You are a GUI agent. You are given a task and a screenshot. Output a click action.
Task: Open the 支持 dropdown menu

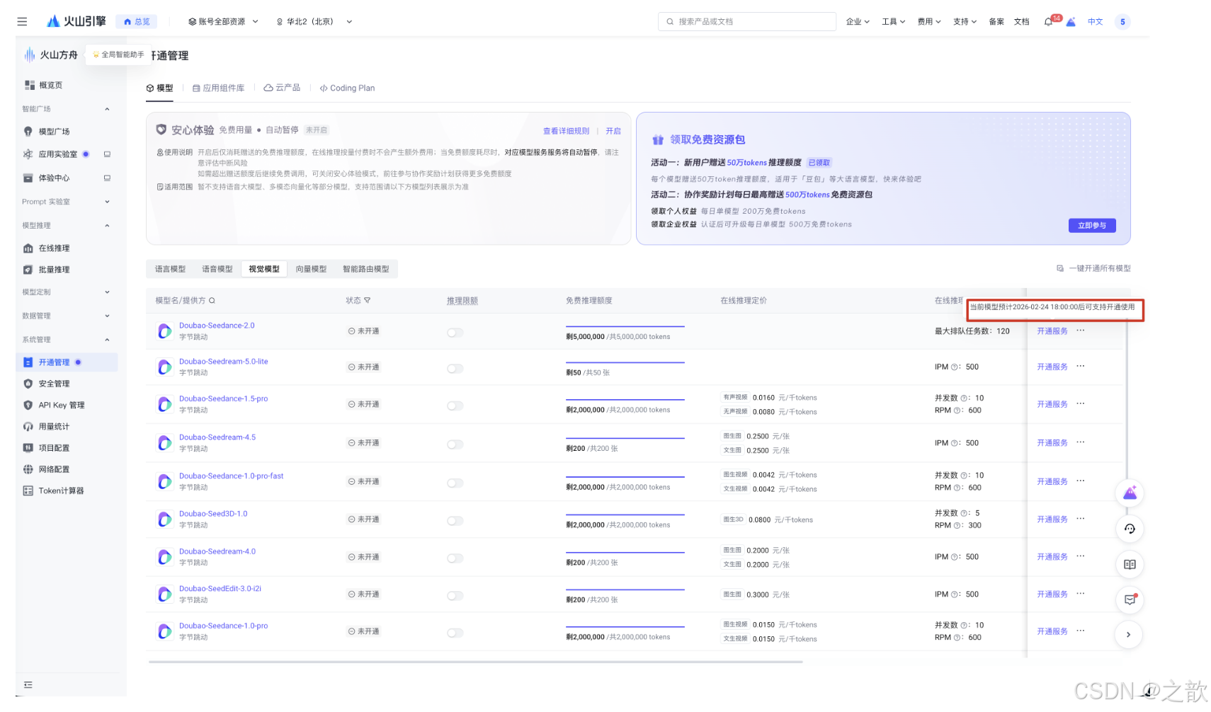965,22
